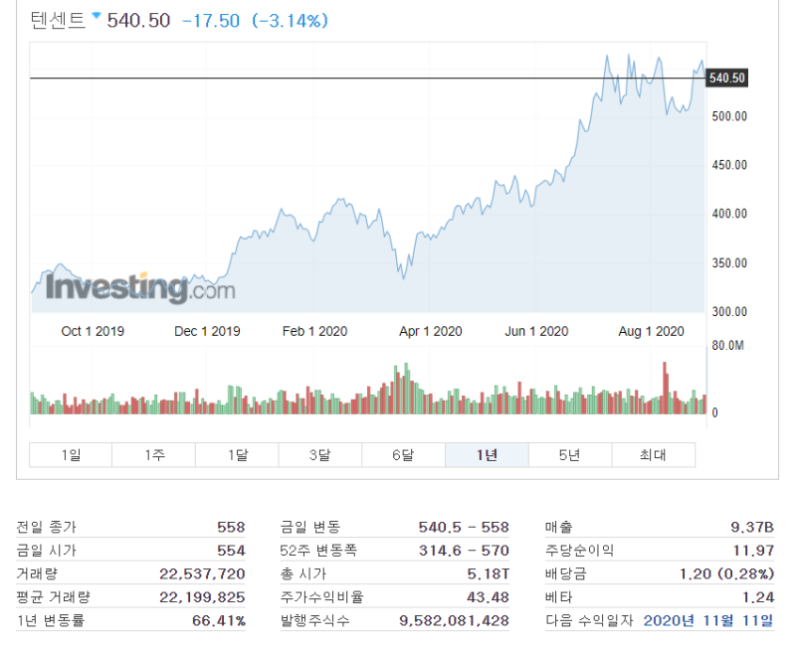Click the 거래량 value 22,537,720
796x649 pixels.
tap(202, 573)
